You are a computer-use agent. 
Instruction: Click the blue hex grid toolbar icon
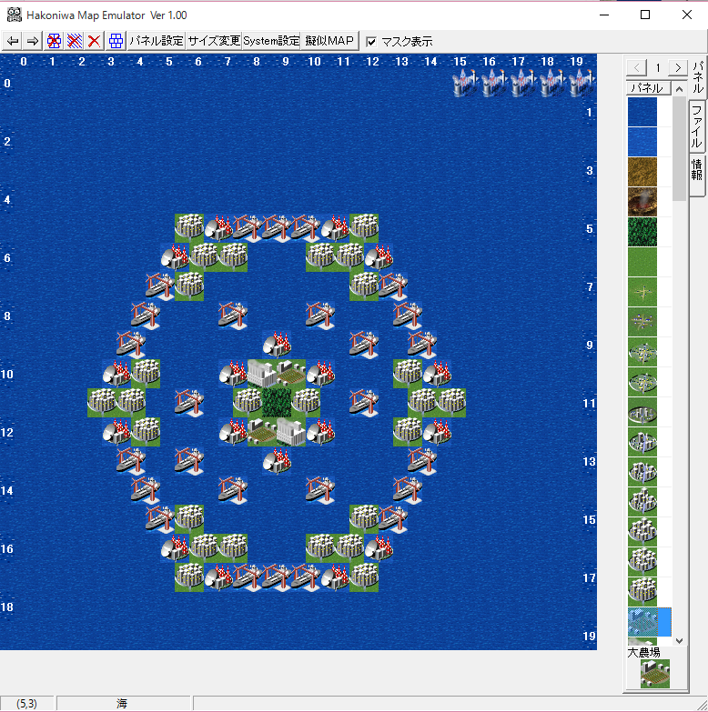(116, 41)
